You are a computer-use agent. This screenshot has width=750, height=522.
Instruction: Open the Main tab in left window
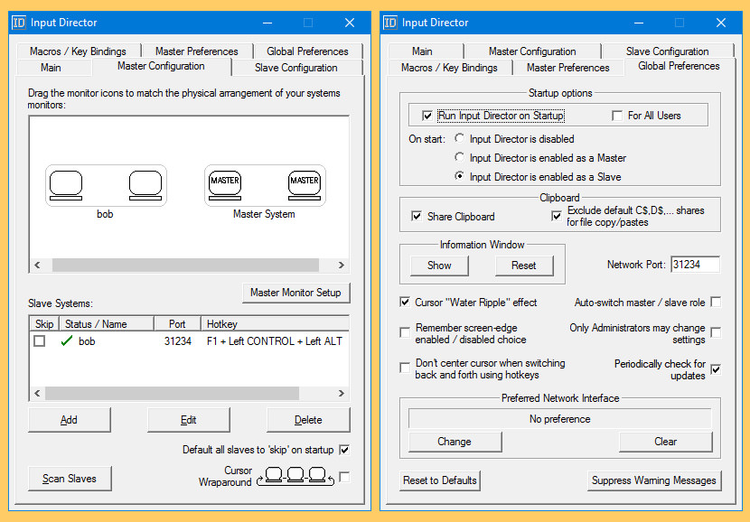click(x=52, y=67)
